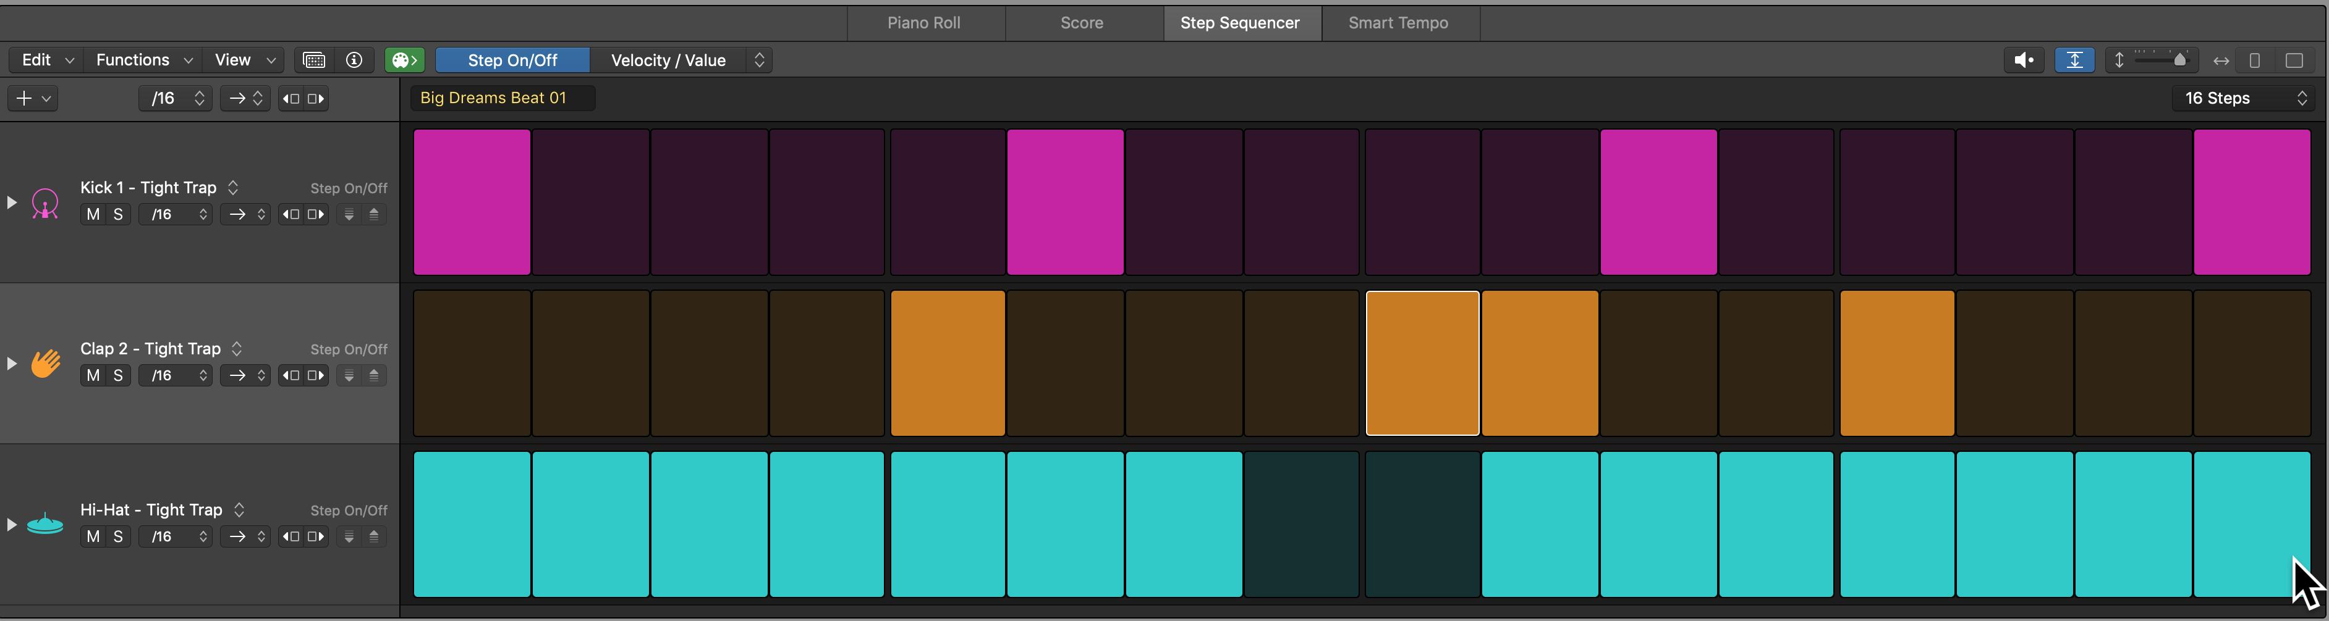This screenshot has width=2329, height=621.
Task: Click the Hi-Hat cymbal icon
Action: point(45,523)
